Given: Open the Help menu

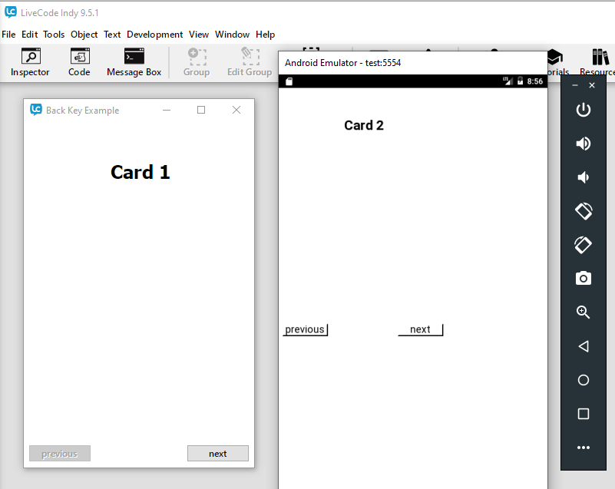Looking at the screenshot, I should point(265,35).
